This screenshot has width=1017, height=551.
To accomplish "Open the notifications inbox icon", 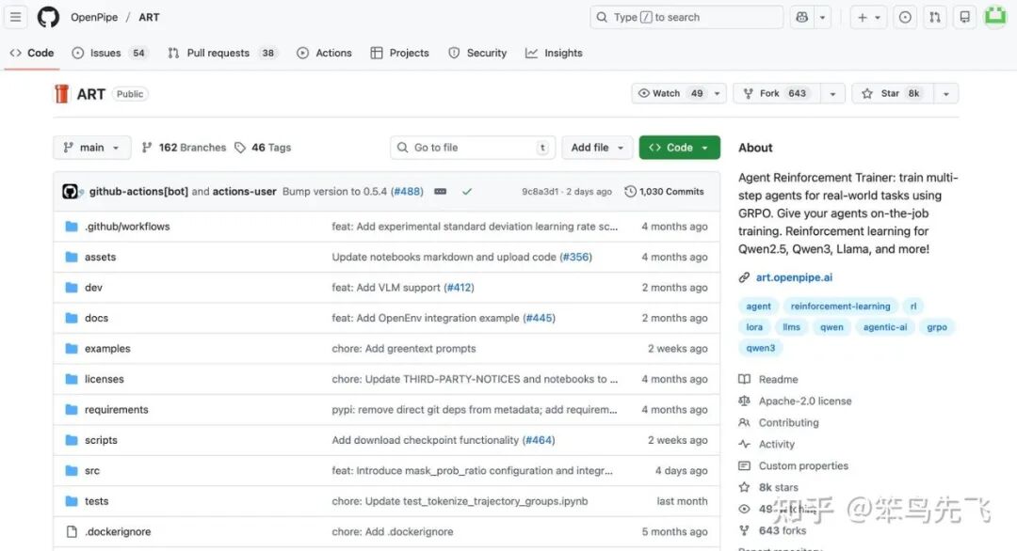I will pyautogui.click(x=964, y=17).
